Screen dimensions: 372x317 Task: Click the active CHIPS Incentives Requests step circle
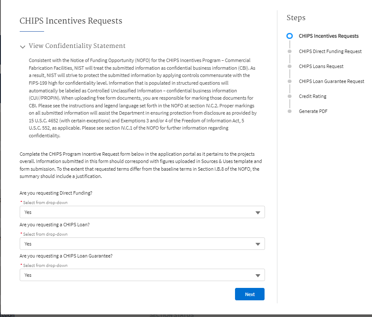coord(290,36)
